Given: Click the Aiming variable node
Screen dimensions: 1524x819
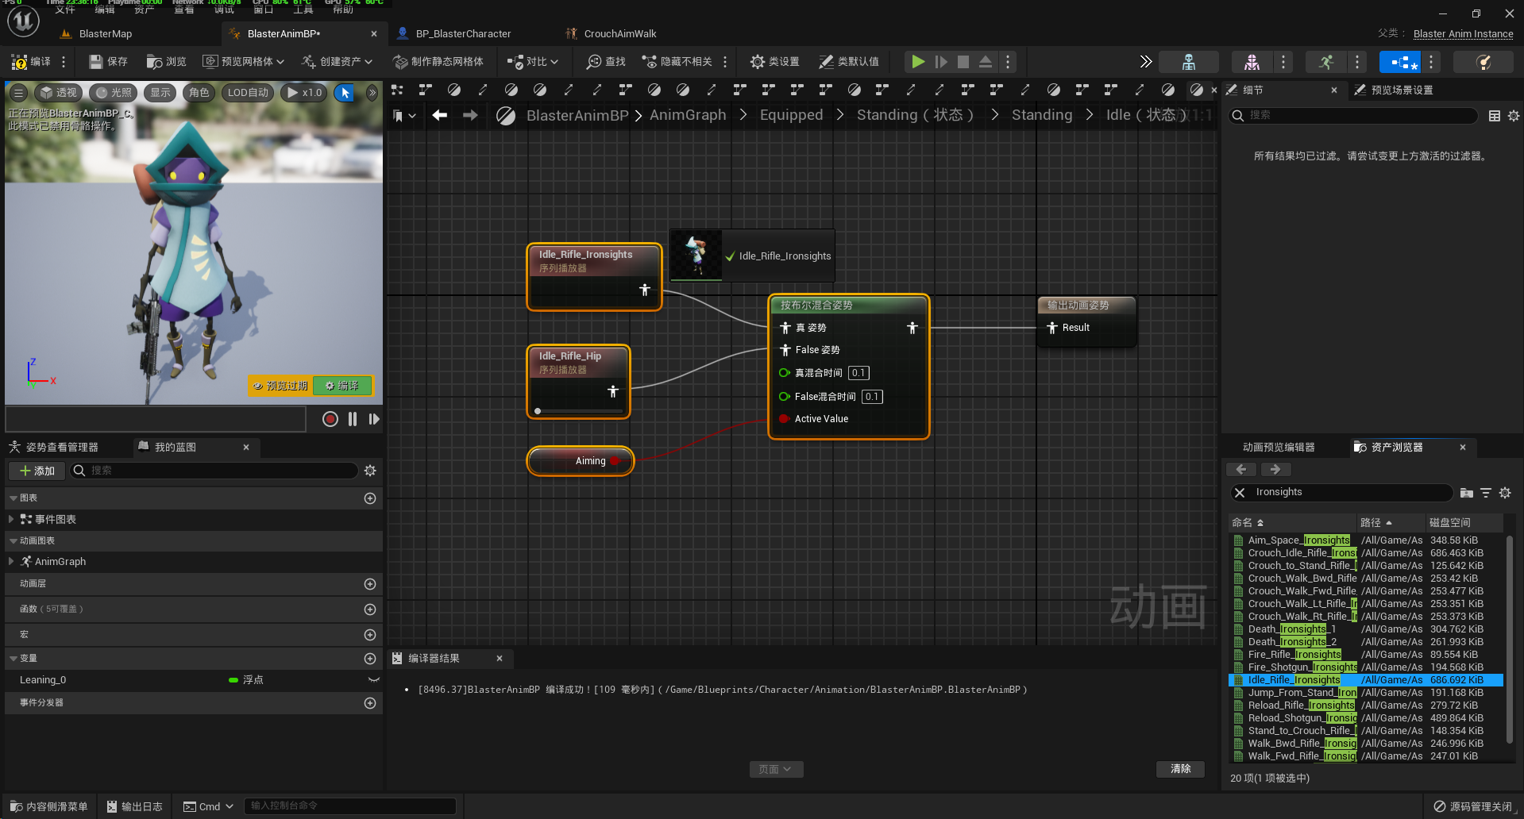Looking at the screenshot, I should [581, 461].
